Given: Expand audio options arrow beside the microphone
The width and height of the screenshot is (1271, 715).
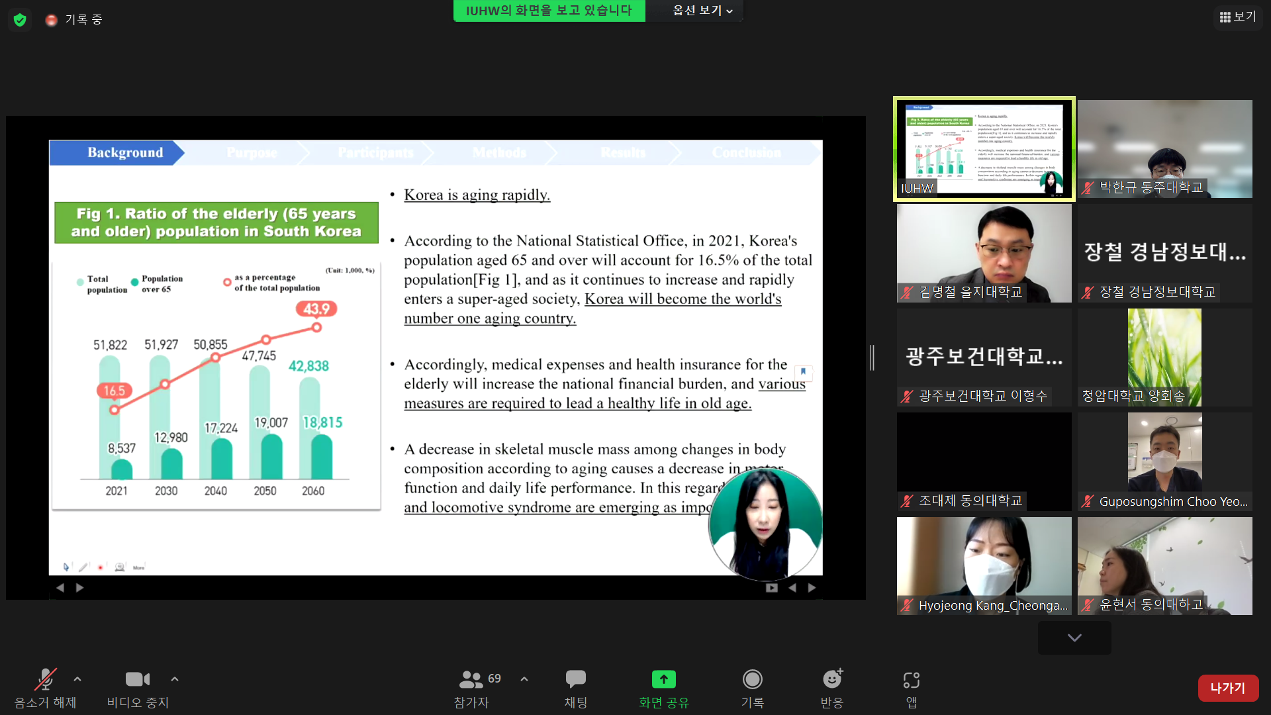Looking at the screenshot, I should [77, 679].
